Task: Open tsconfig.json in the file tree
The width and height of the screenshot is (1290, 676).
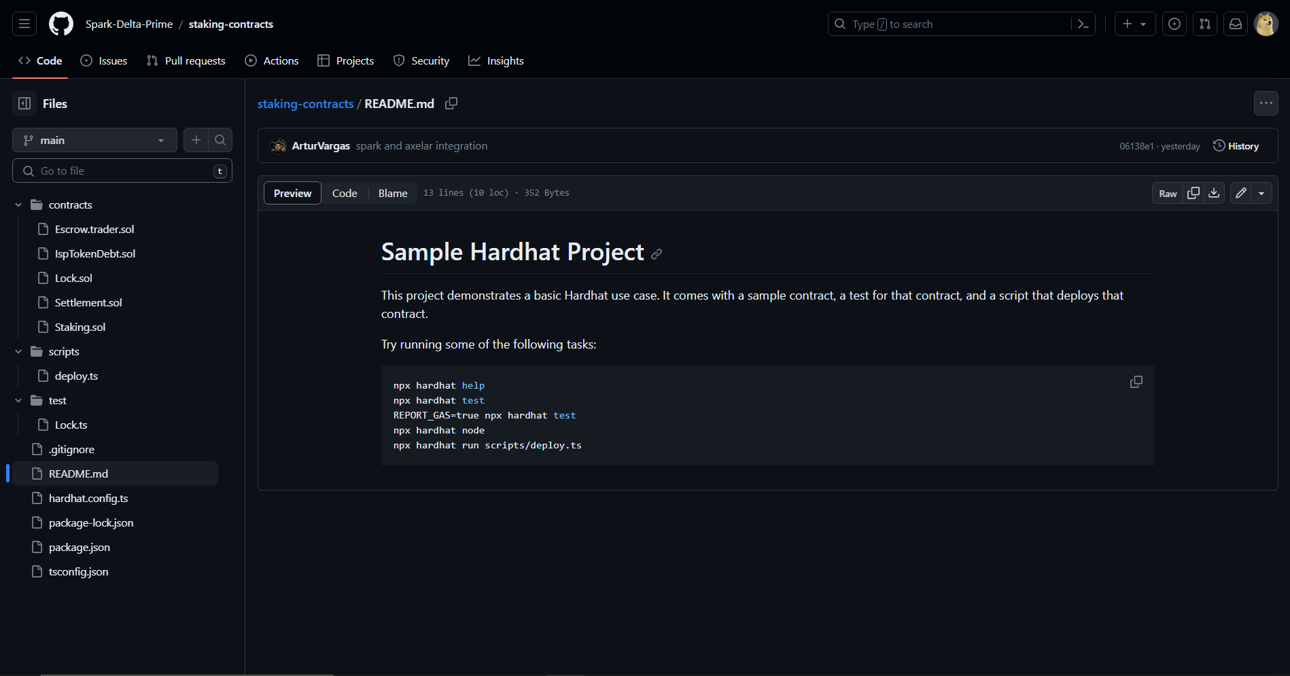Action: (78, 571)
